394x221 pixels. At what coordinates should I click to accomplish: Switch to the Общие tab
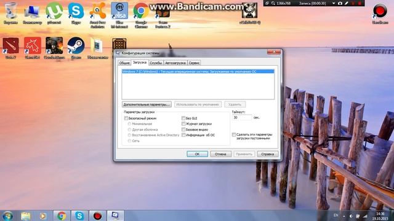(124, 63)
